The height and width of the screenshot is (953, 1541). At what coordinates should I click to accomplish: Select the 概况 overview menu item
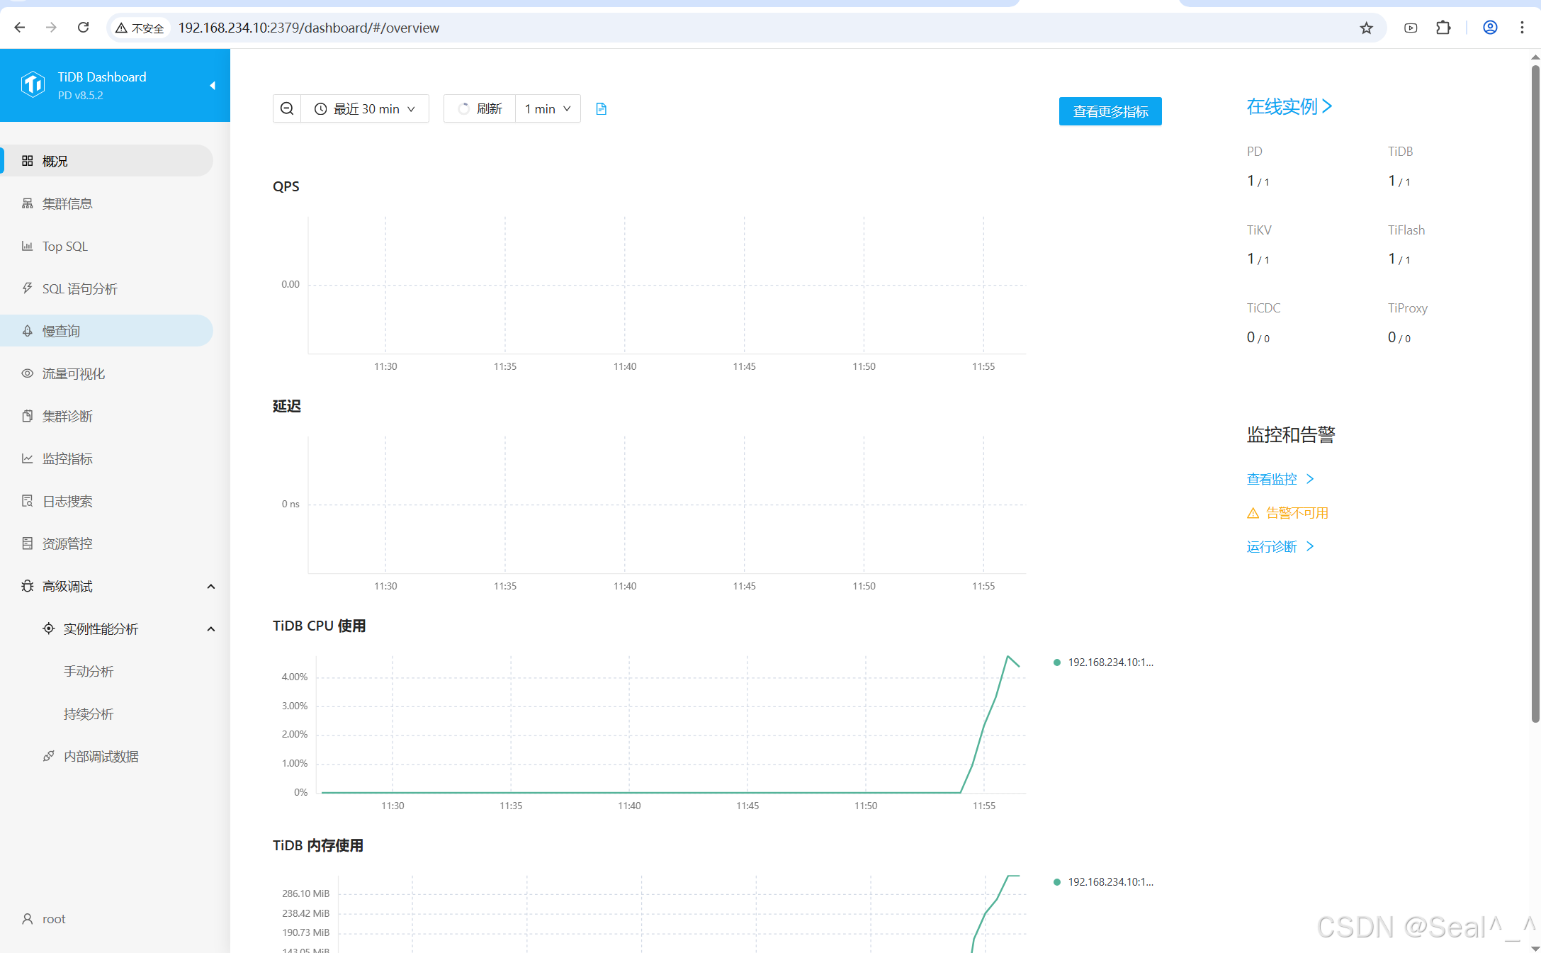point(106,161)
